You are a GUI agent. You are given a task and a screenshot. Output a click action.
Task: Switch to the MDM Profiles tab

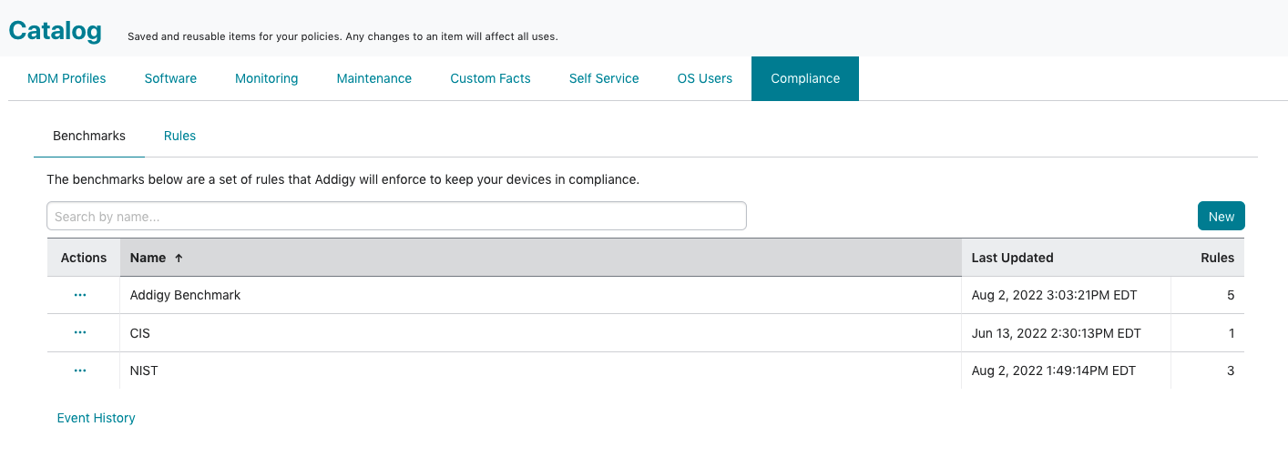click(x=66, y=78)
